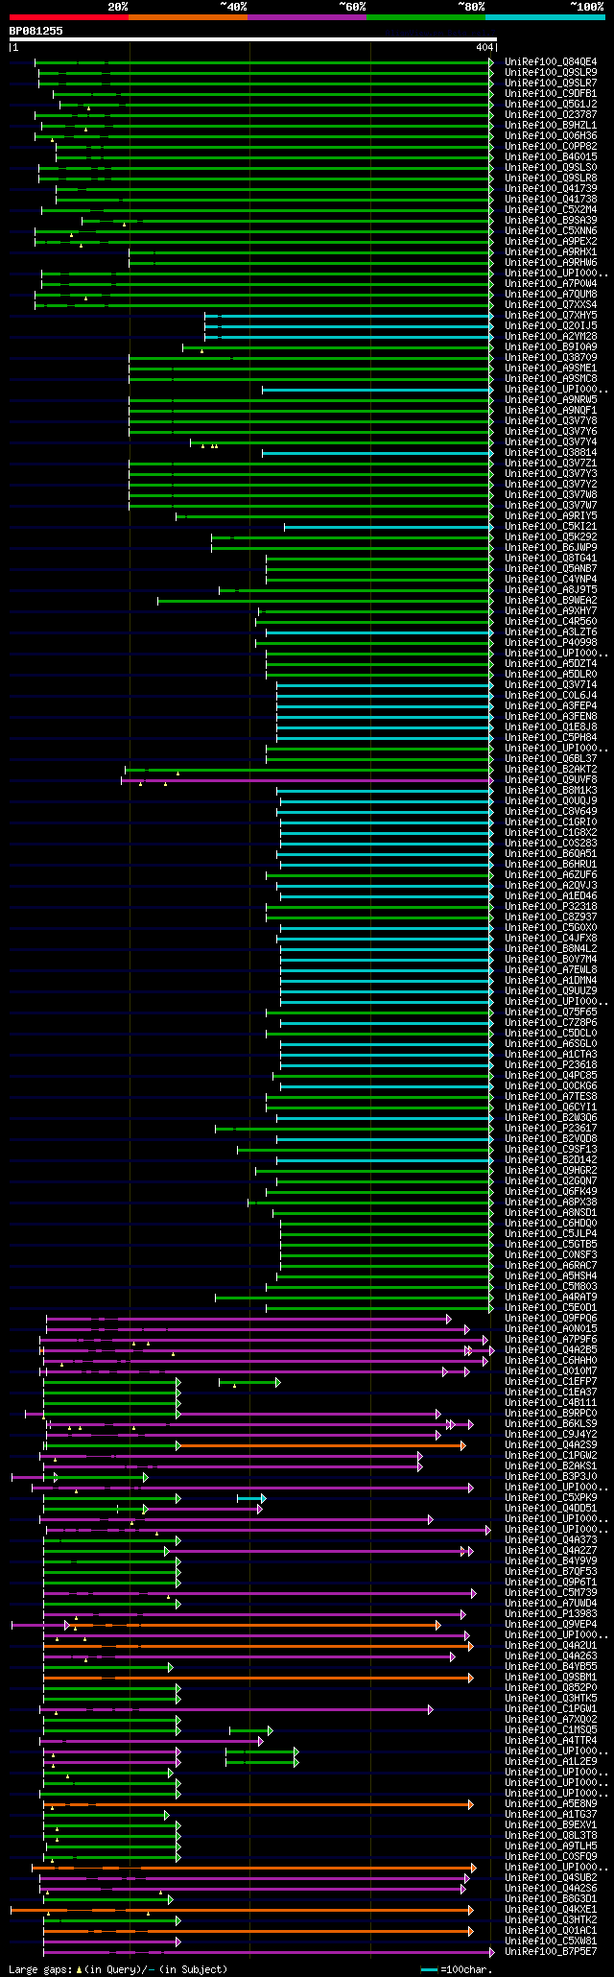Viewport: 614px width, 1977px height.
Task: Click the purple ~60% identity legend bar
Action: pyautogui.click(x=307, y=17)
